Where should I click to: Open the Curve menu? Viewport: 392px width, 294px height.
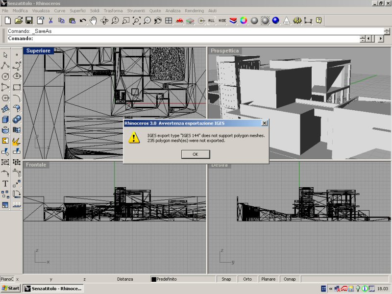coord(59,11)
